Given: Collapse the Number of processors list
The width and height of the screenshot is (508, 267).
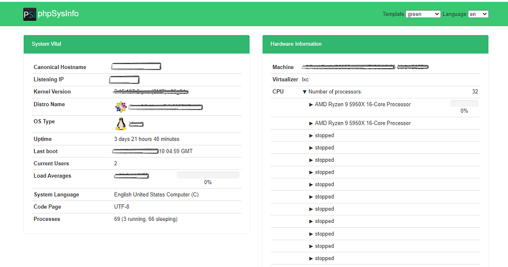Looking at the screenshot, I should (x=305, y=92).
